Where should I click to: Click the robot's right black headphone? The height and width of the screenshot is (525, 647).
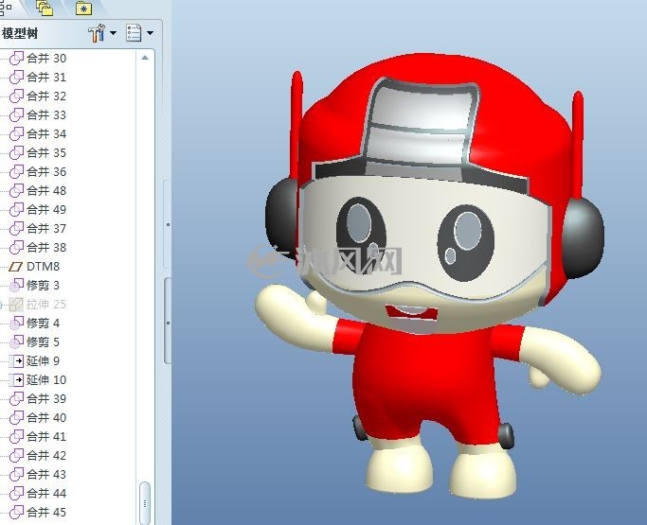tap(583, 238)
